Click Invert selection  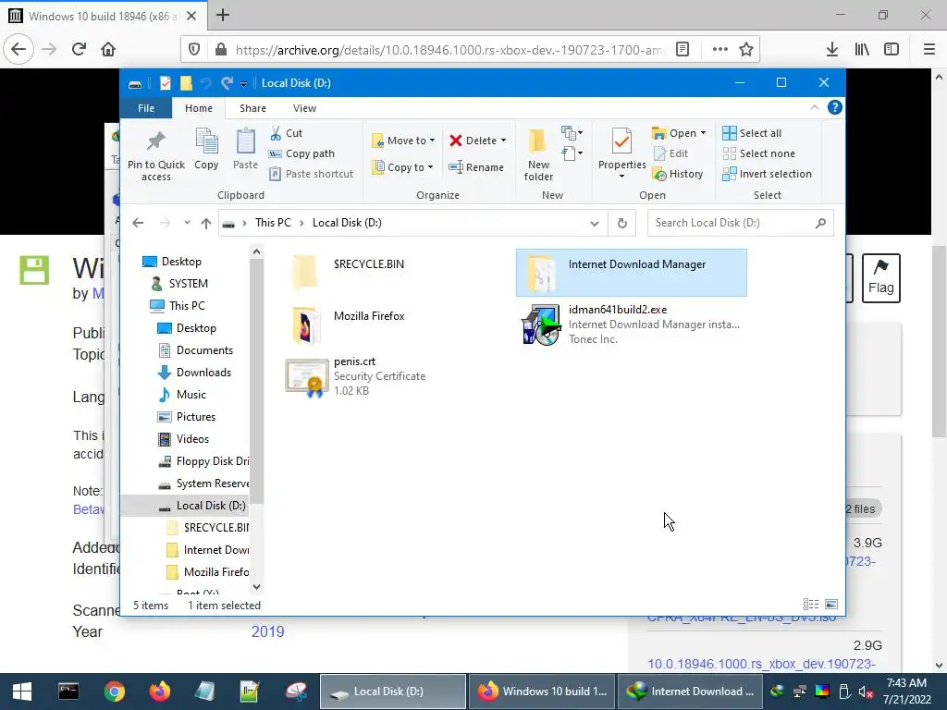(768, 174)
